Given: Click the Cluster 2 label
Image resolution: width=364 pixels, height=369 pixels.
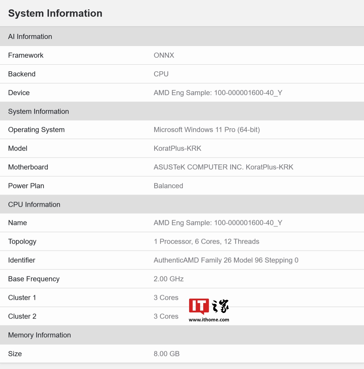Looking at the screenshot, I should coord(22,316).
